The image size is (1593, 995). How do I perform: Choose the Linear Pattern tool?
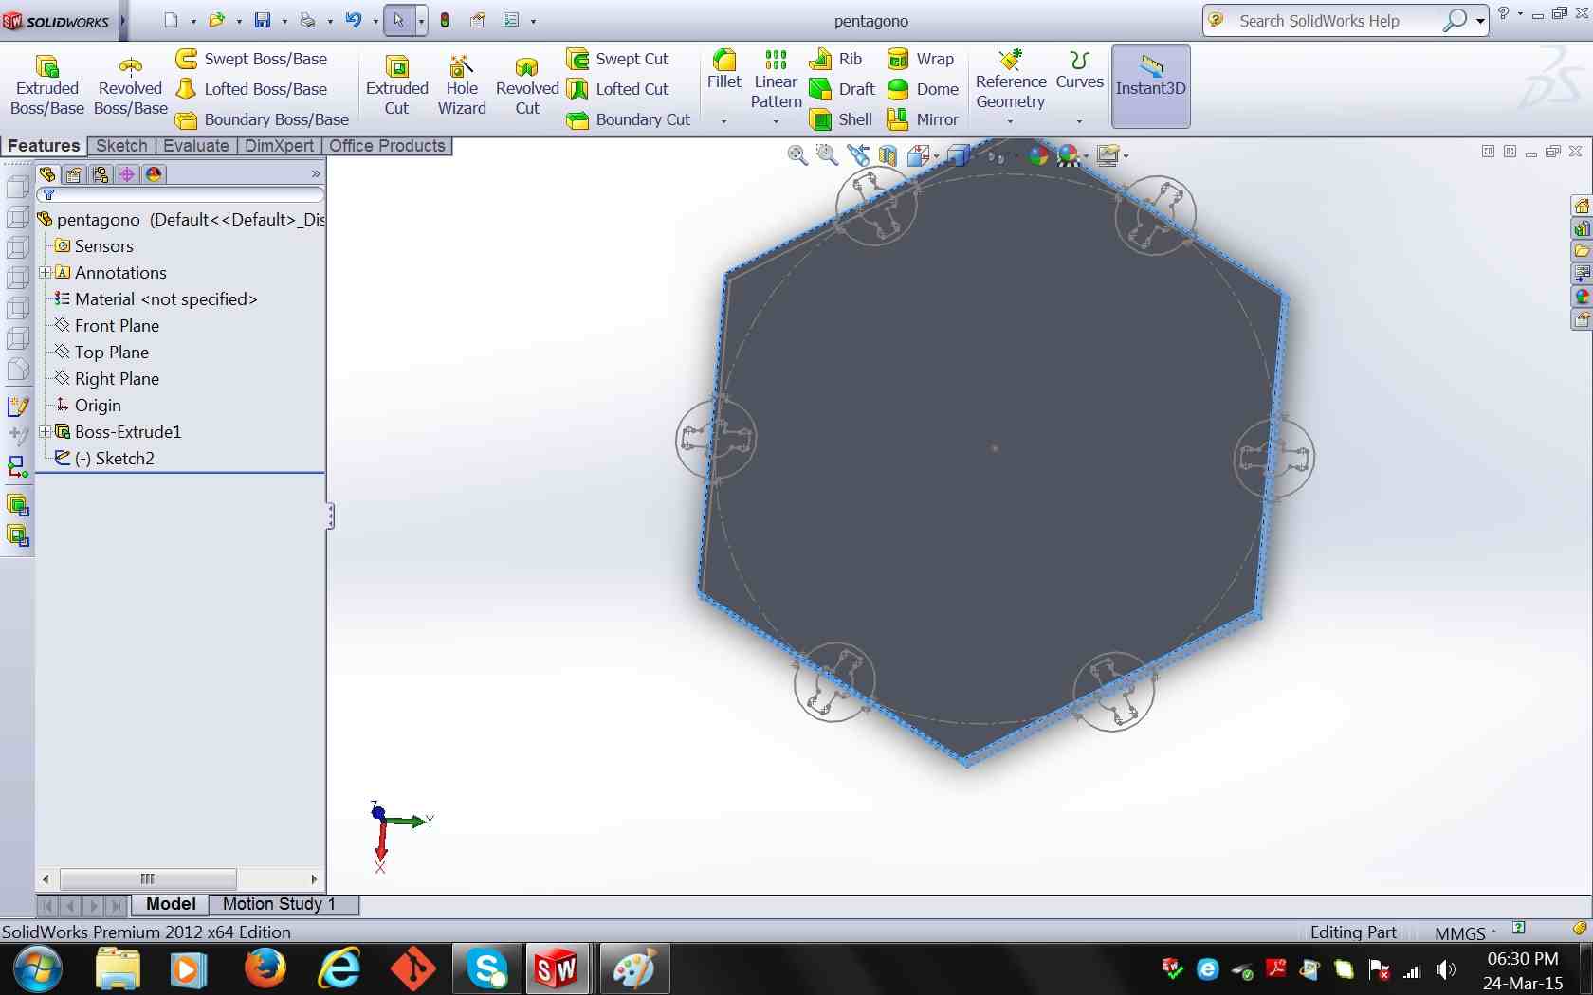tap(776, 80)
